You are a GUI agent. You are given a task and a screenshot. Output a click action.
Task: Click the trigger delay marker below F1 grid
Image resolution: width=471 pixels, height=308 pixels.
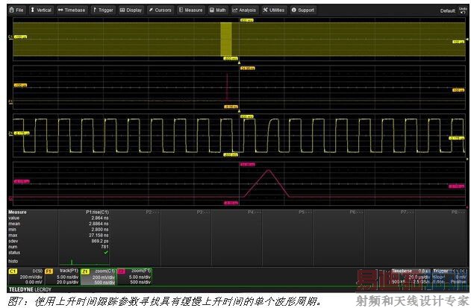tap(239, 111)
